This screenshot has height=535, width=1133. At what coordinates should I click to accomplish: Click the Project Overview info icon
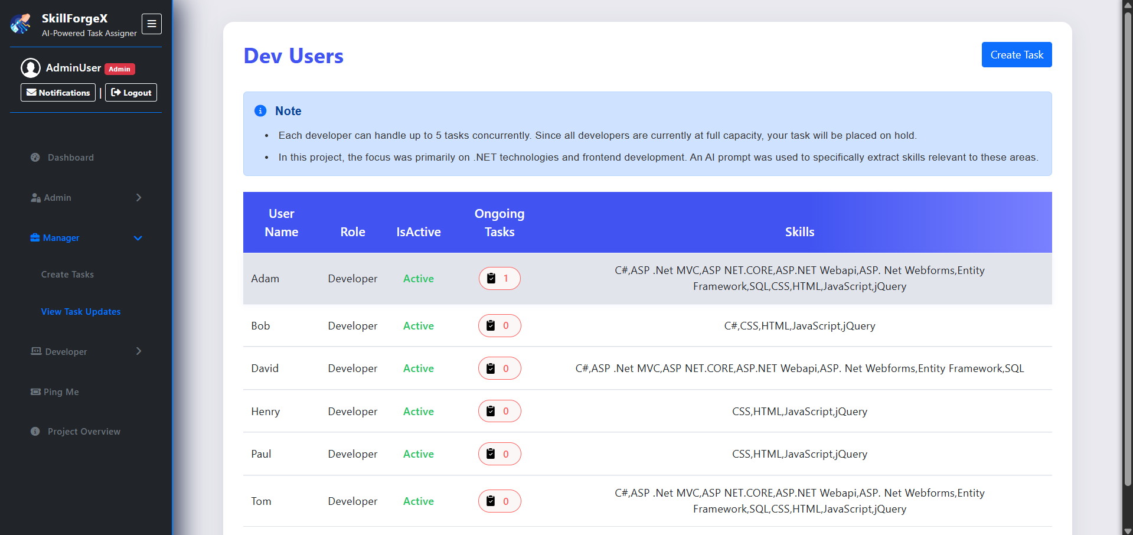35,431
